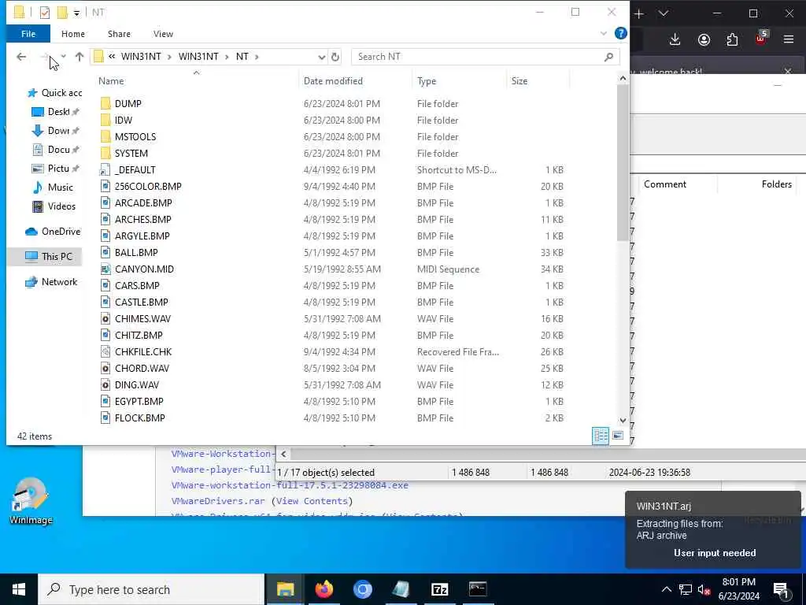Click the Windows taskbar search box
The image size is (806, 605).
(151, 589)
